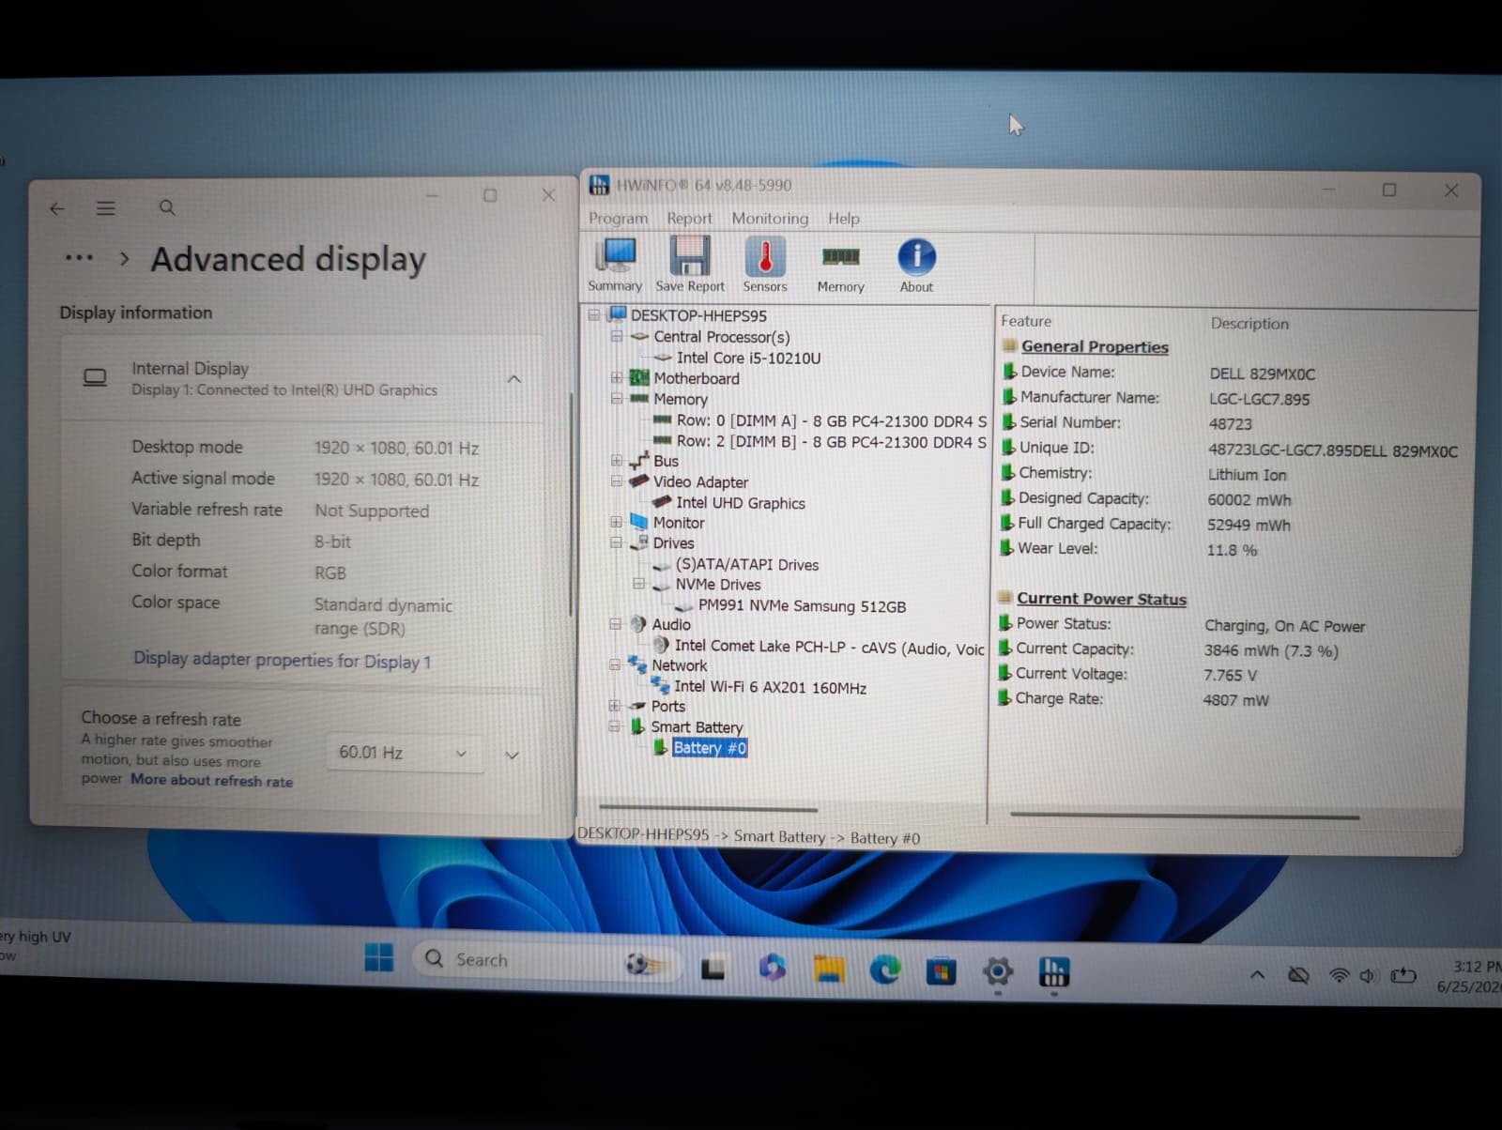This screenshot has width=1502, height=1130.
Task: Select (S)ATA/ATAPI Drives tree item
Action: pyautogui.click(x=747, y=564)
